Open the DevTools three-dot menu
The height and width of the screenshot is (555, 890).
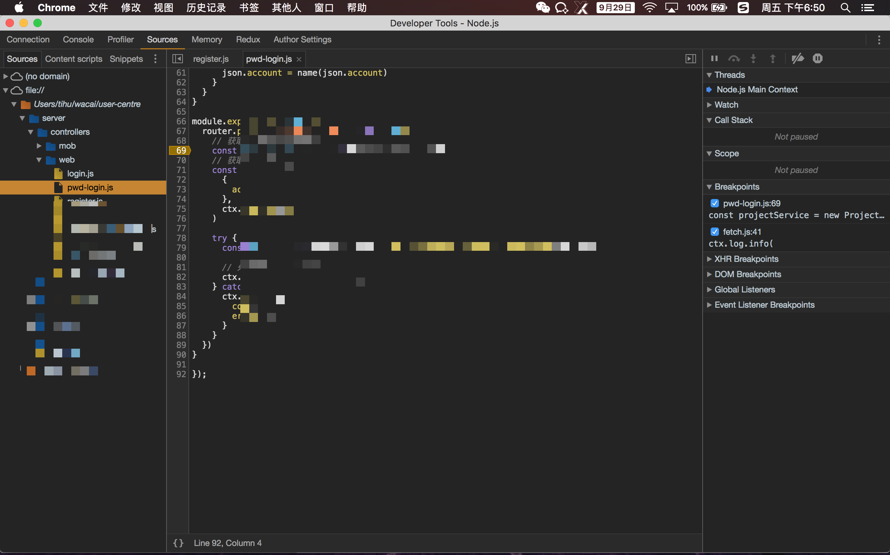pos(879,40)
